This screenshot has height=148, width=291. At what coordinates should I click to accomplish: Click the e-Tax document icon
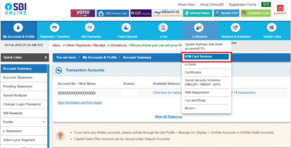(163, 28)
